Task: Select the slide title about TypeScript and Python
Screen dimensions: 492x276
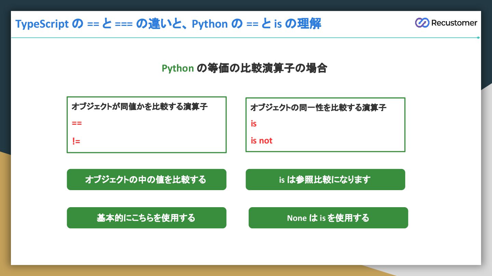Action: (x=168, y=24)
